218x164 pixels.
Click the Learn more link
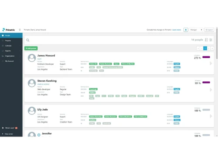click(x=177, y=30)
